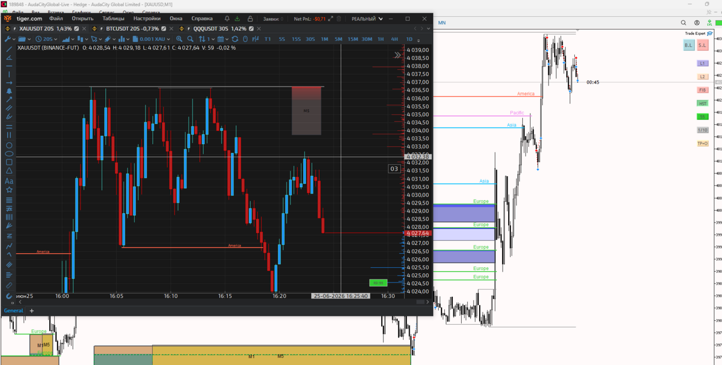Image resolution: width=722 pixels, height=365 pixels.
Task: Open the tab list chevron dropdown
Action: click(428, 29)
